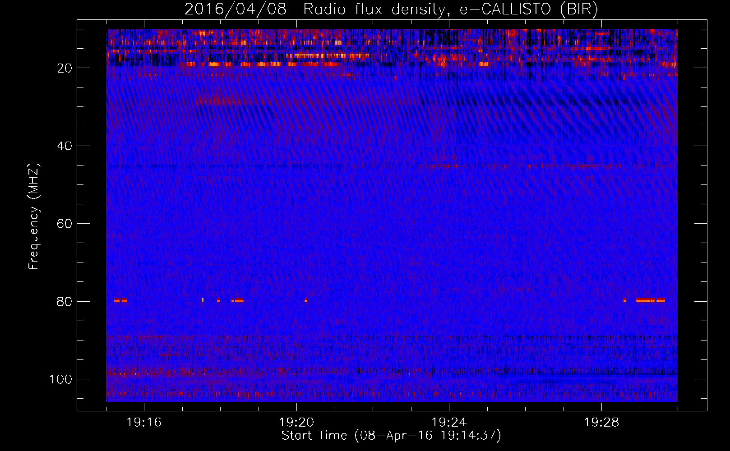The width and height of the screenshot is (730, 451).
Task: Click the 'Start Time (08-Apr-16 19:14:37)' label
Action: 391,436
